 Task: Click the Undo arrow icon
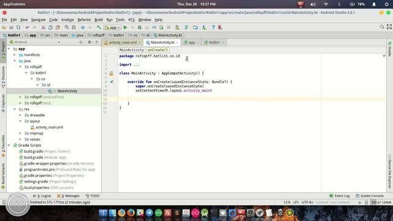pos(27,27)
